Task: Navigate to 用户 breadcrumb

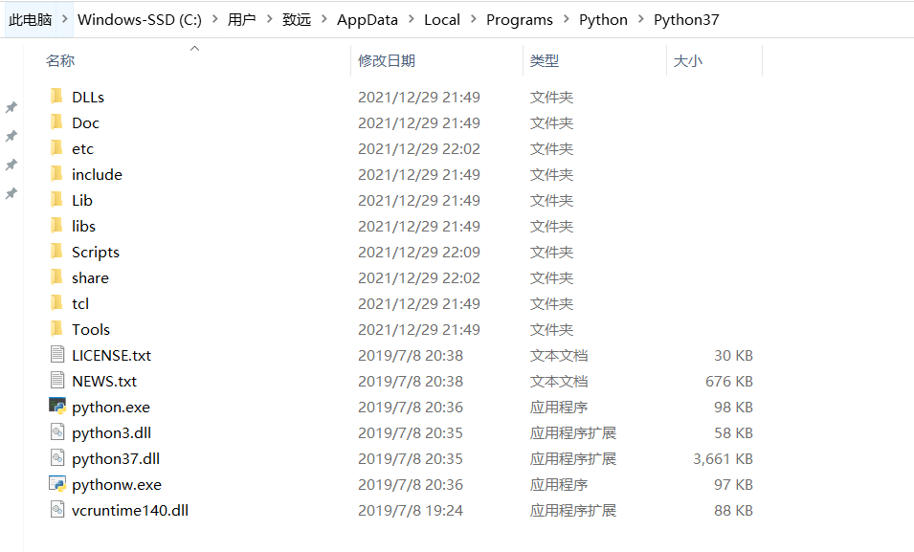Action: pos(242,20)
